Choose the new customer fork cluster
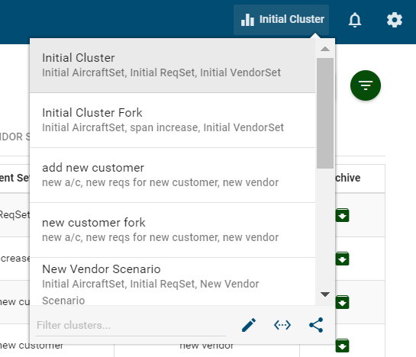This screenshot has height=357, width=416. point(173,230)
